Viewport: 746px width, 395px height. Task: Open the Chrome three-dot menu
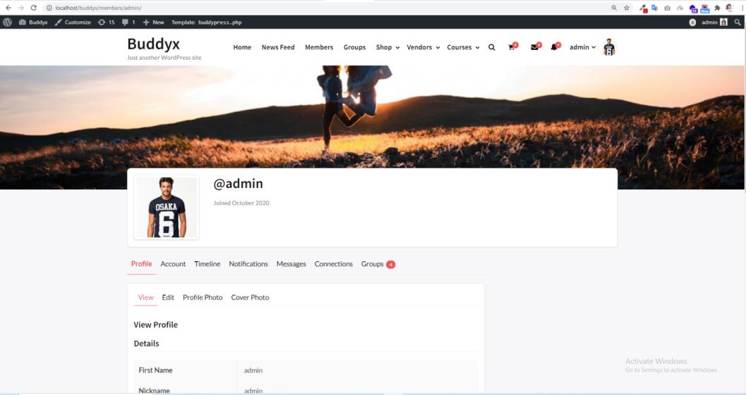(742, 8)
